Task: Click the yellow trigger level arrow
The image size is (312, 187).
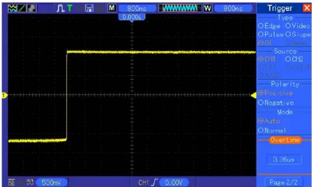Action: pos(254,96)
